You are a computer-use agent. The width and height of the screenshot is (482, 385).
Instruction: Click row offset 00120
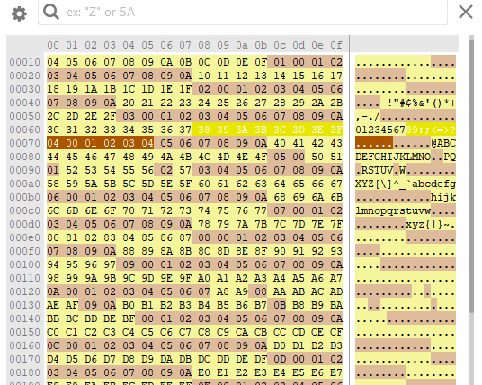click(x=25, y=291)
